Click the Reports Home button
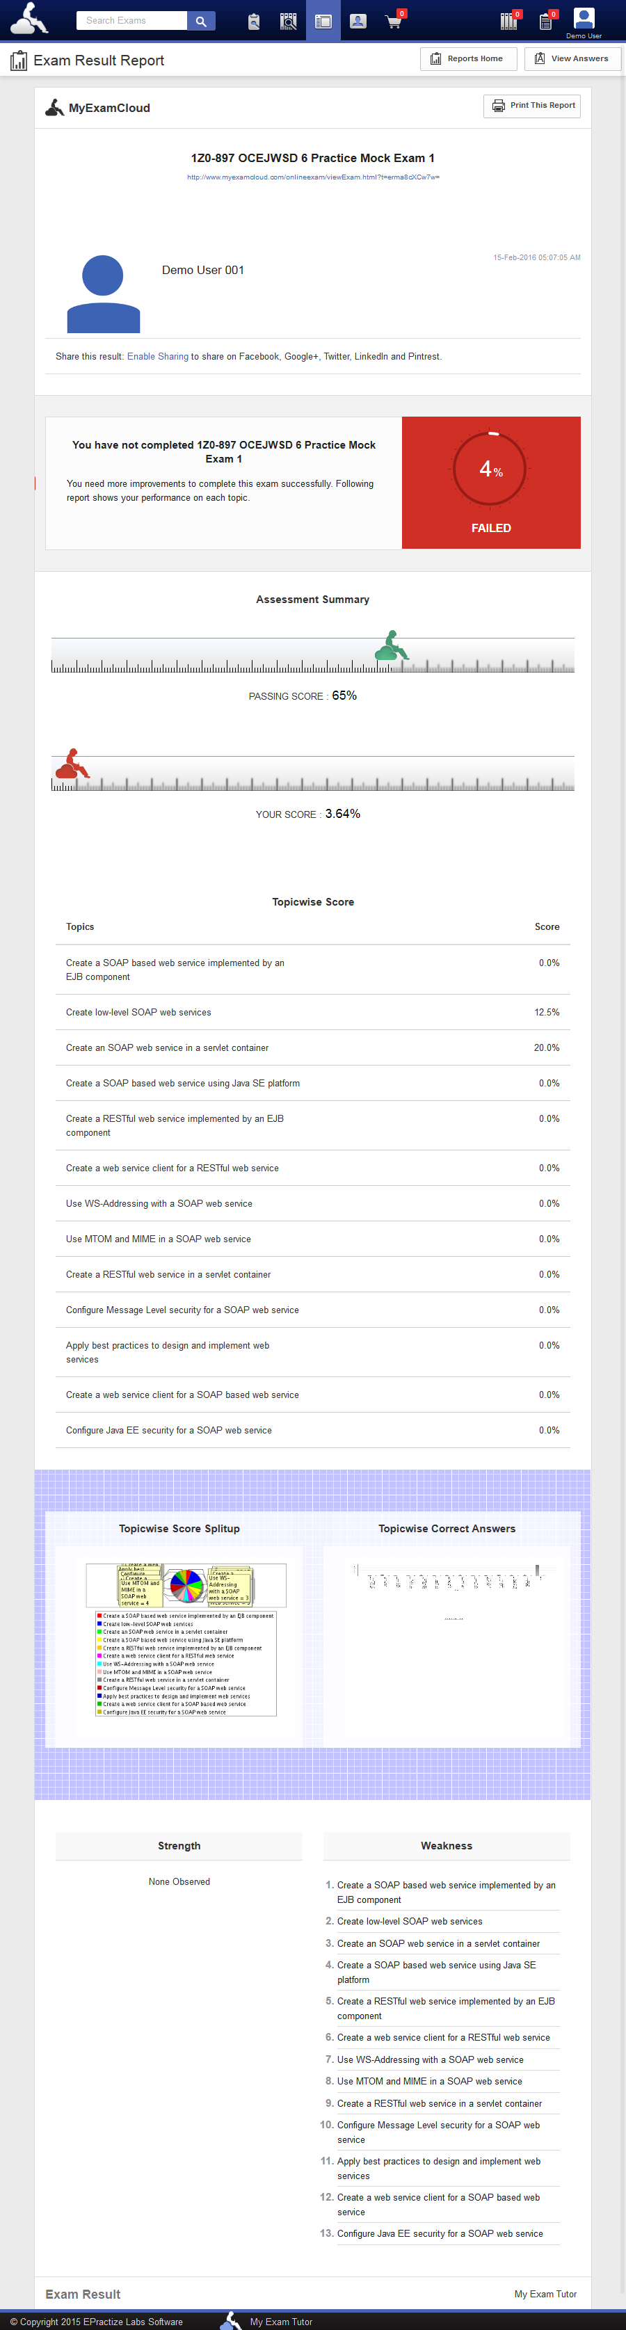The width and height of the screenshot is (626, 2330). tap(467, 59)
